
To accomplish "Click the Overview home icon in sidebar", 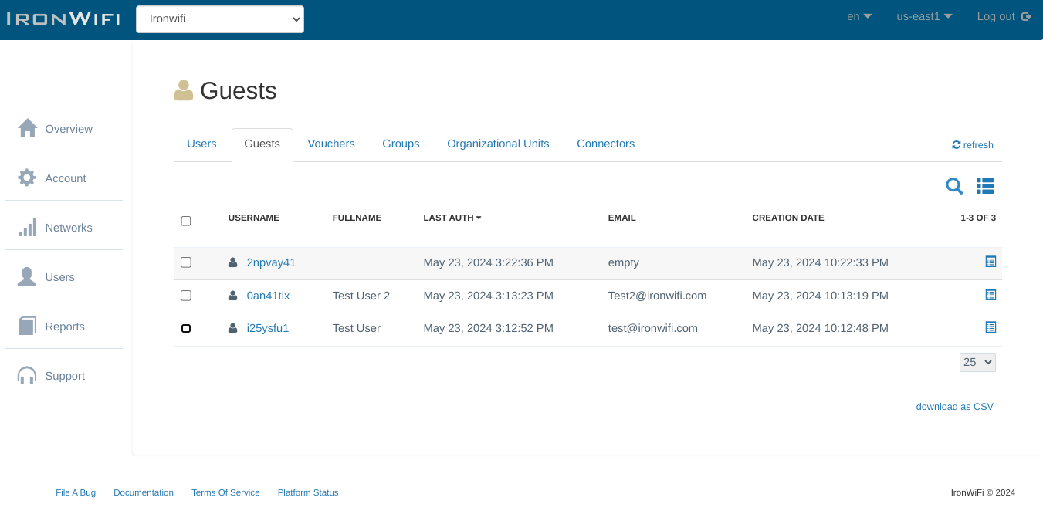I will coord(28,128).
